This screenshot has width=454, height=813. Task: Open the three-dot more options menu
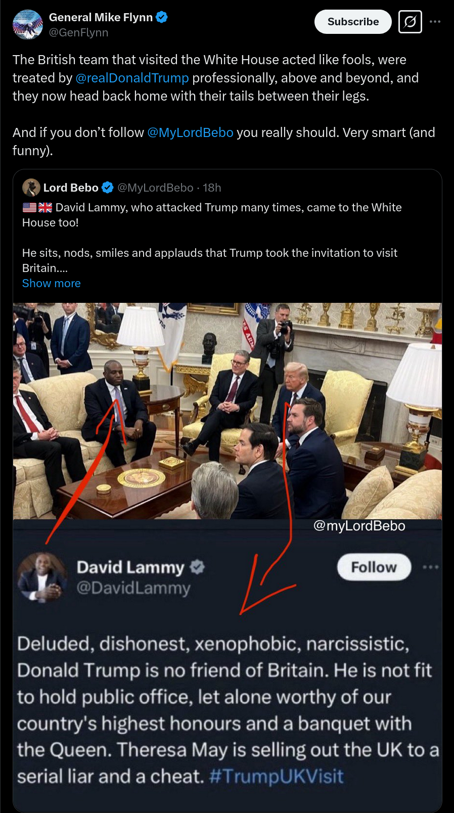click(435, 22)
